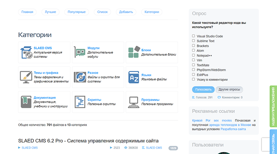The width and height of the screenshot is (277, 154).
Task: Select the TextMate checkbox
Action: tap(194, 65)
